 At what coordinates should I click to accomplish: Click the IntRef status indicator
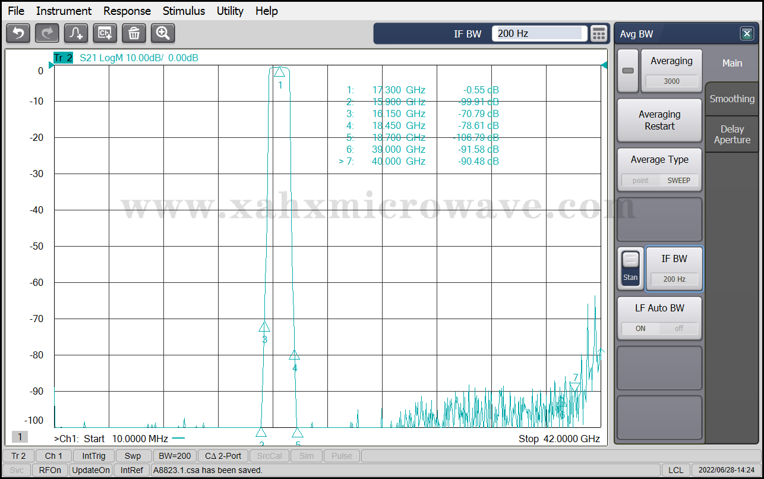point(132,470)
